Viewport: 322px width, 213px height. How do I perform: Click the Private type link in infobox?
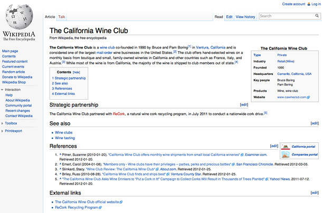[x=282, y=55]
